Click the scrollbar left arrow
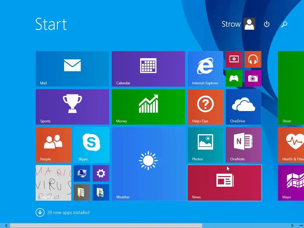Viewport: 304px width, 228px height. (x=6, y=226)
